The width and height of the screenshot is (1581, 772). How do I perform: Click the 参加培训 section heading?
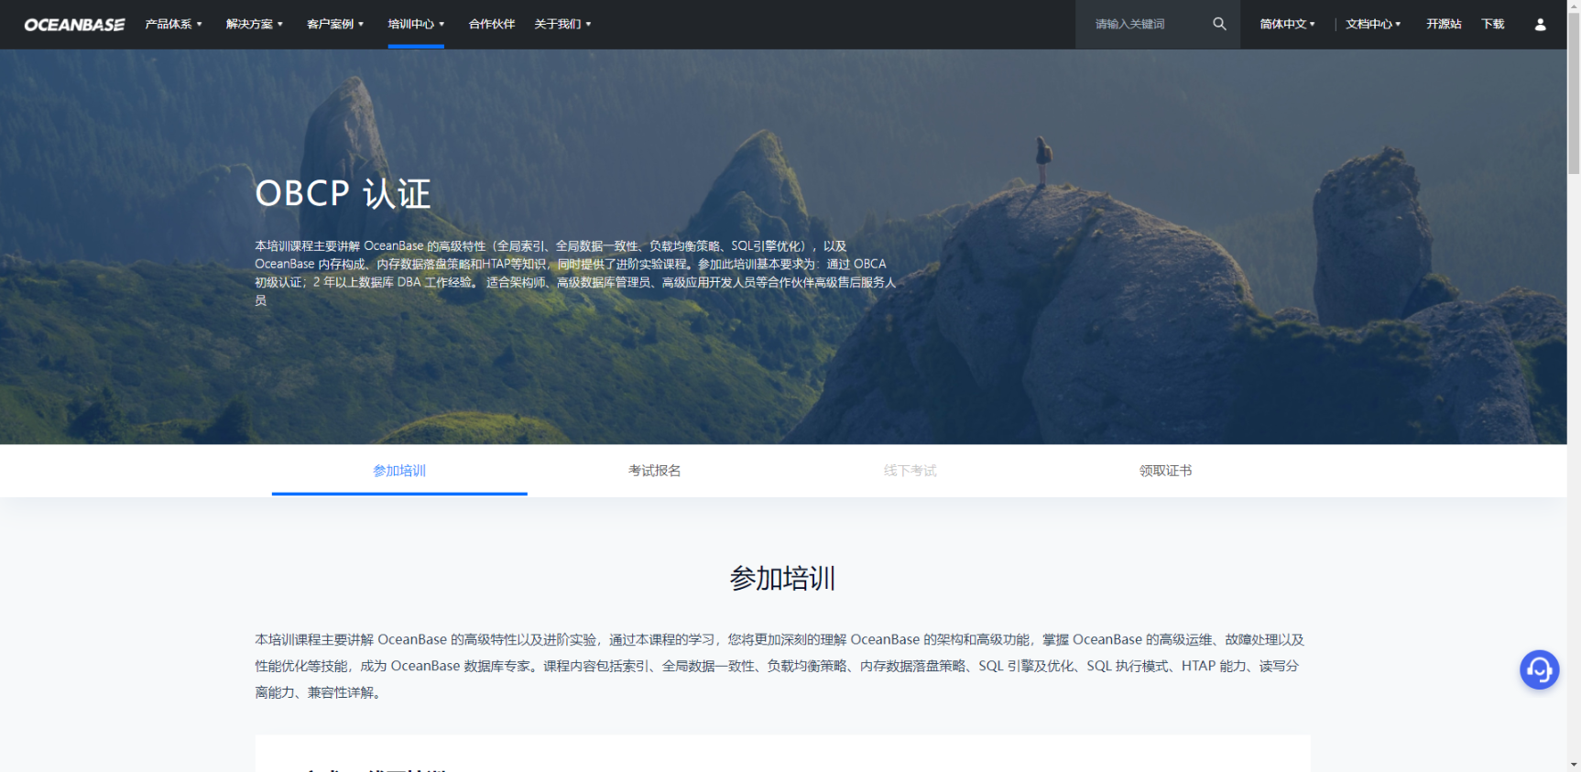click(782, 579)
